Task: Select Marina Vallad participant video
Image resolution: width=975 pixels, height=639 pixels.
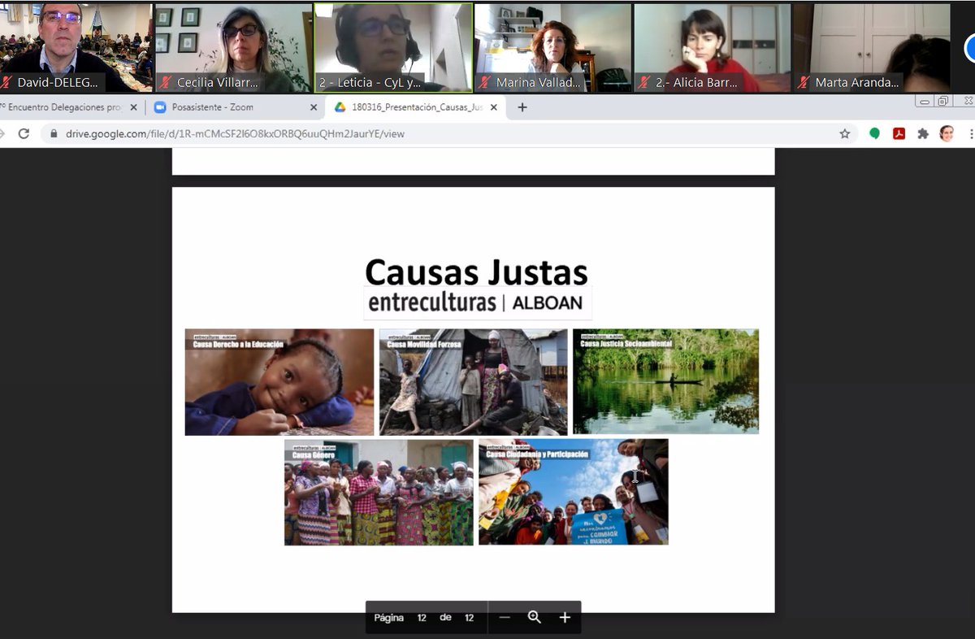Action: tap(552, 47)
